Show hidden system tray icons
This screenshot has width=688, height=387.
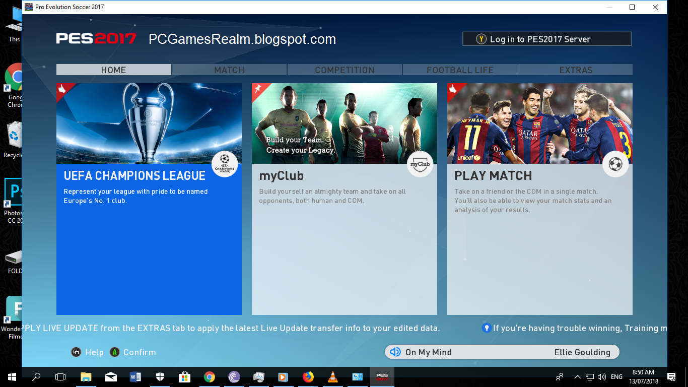577,377
